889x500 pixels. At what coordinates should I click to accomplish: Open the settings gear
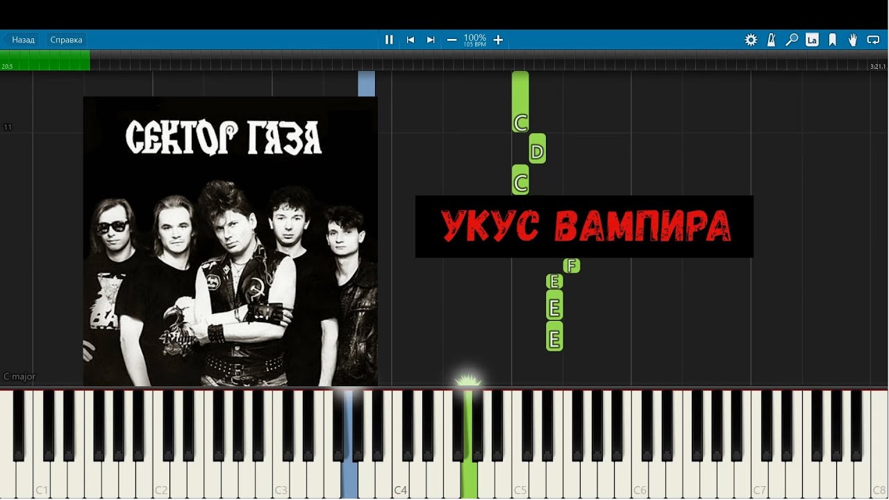click(751, 40)
